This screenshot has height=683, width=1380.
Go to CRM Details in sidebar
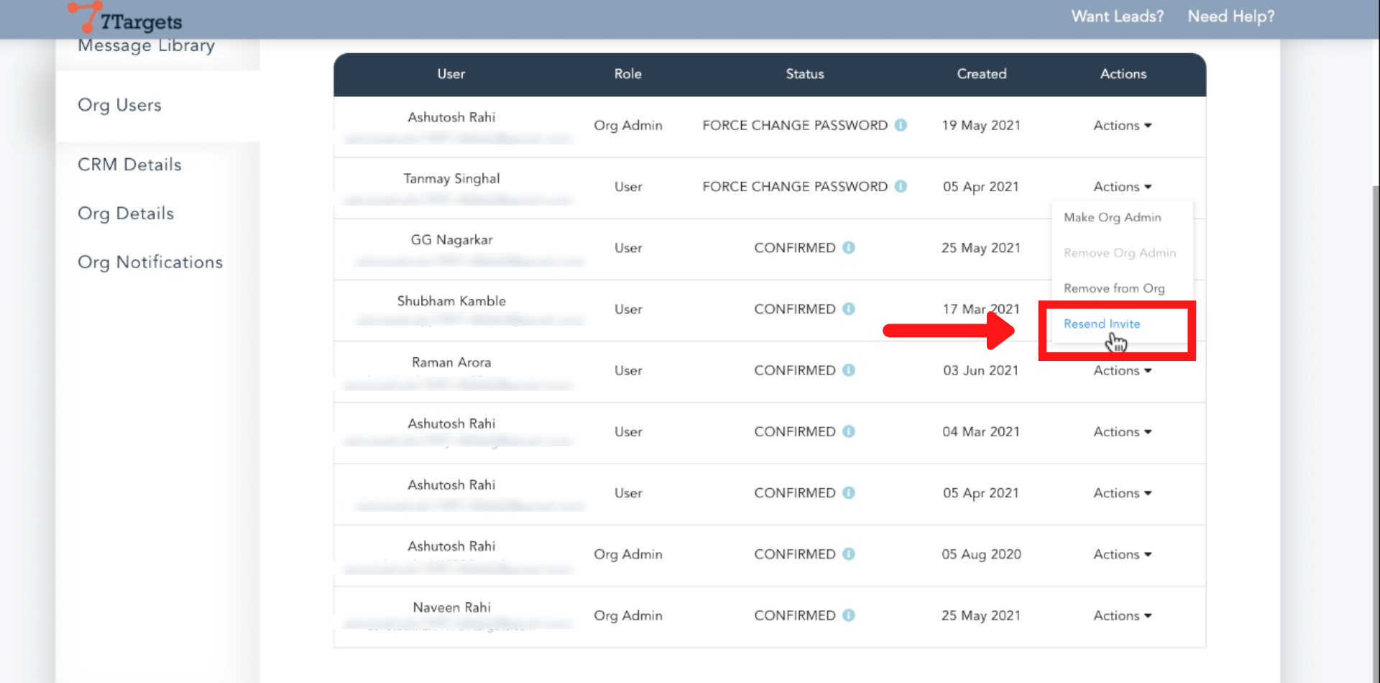pyautogui.click(x=129, y=165)
